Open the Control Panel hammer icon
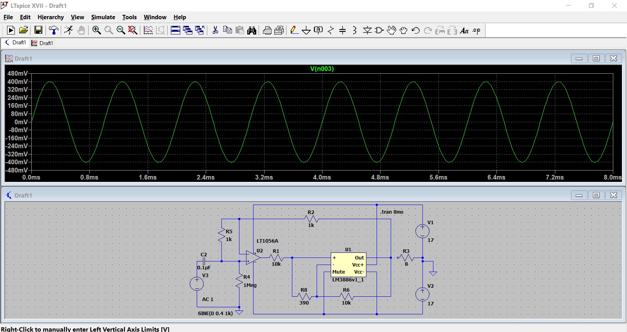The image size is (627, 332). pos(54,30)
